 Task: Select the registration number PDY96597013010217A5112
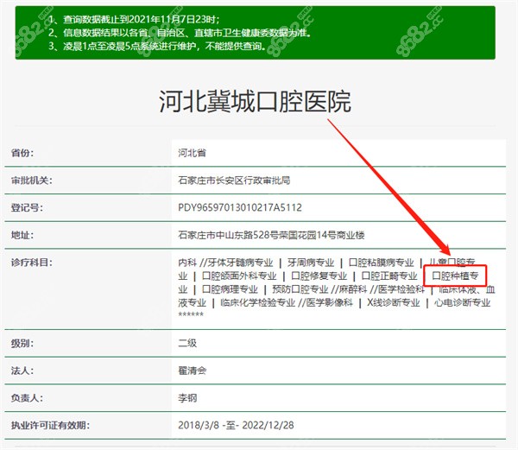pos(239,208)
